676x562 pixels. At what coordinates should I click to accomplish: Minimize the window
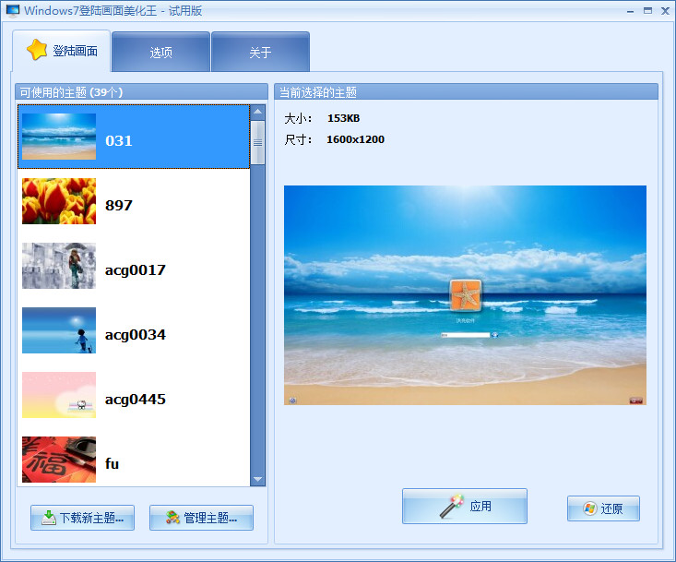tap(630, 11)
